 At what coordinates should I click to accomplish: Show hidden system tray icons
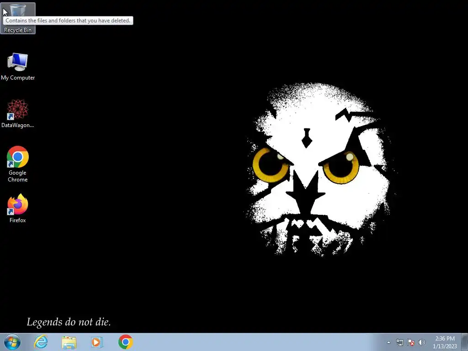tap(388, 342)
